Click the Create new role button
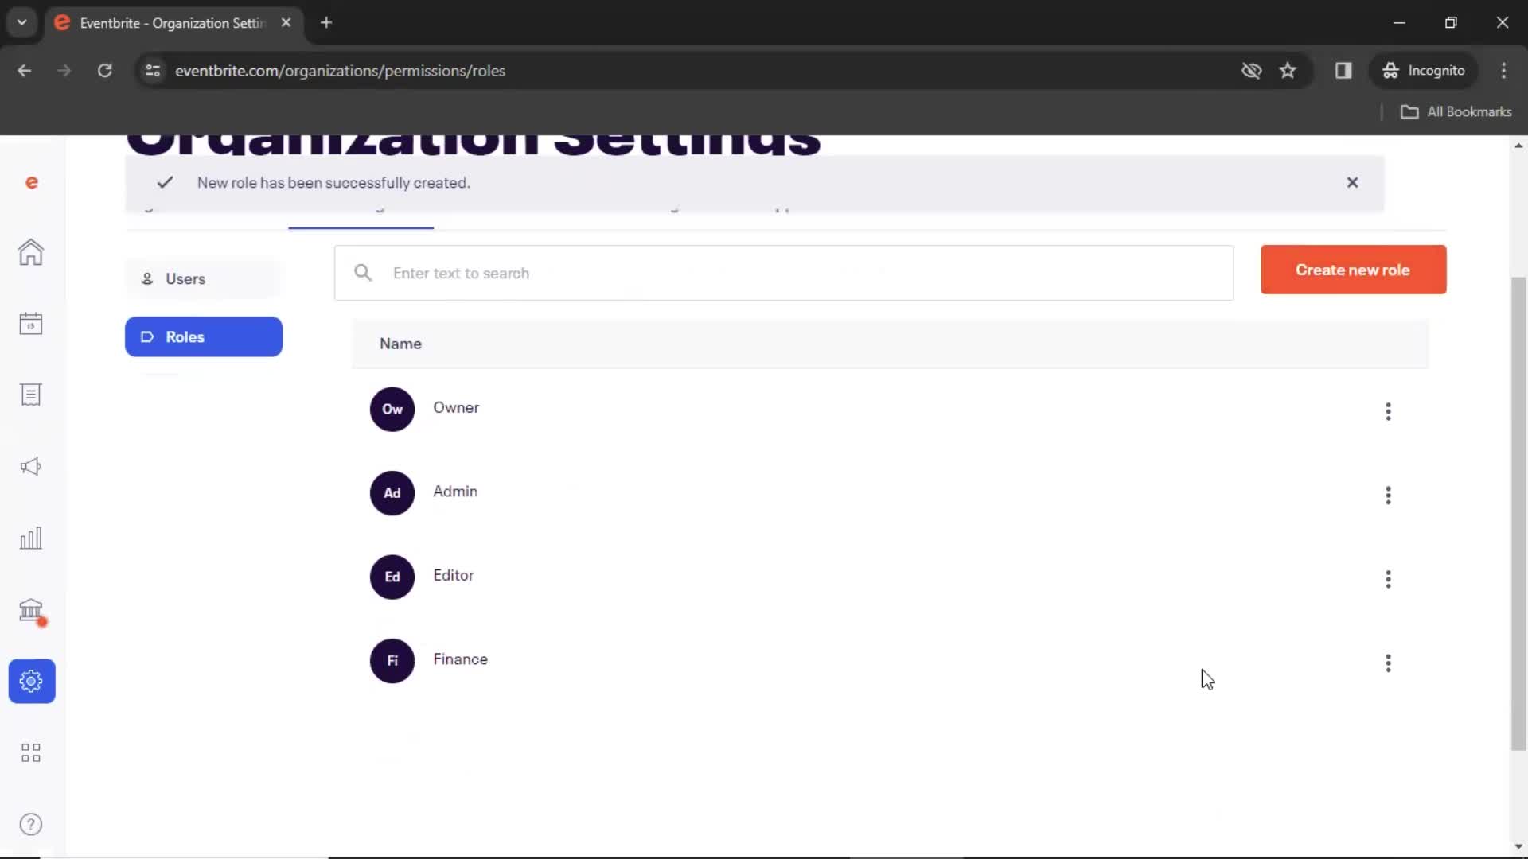 1353,270
